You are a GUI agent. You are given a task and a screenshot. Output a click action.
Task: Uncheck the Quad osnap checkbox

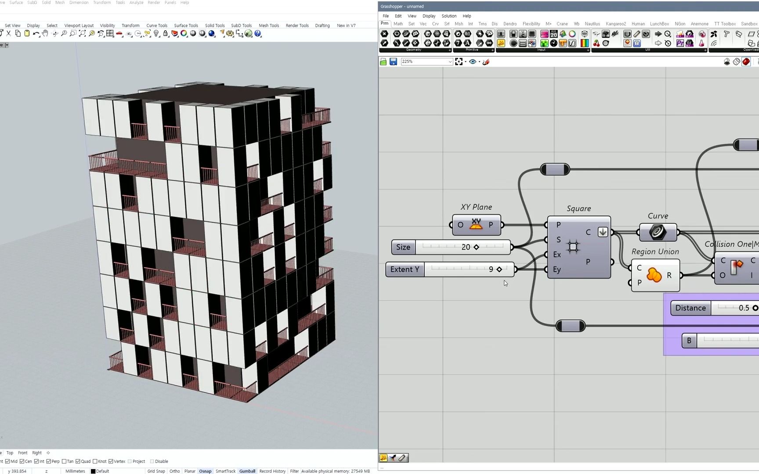(x=78, y=461)
